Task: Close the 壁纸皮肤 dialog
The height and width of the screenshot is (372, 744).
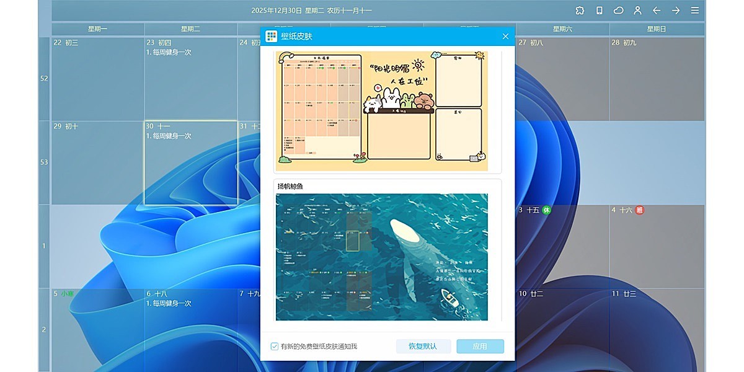Action: (505, 37)
